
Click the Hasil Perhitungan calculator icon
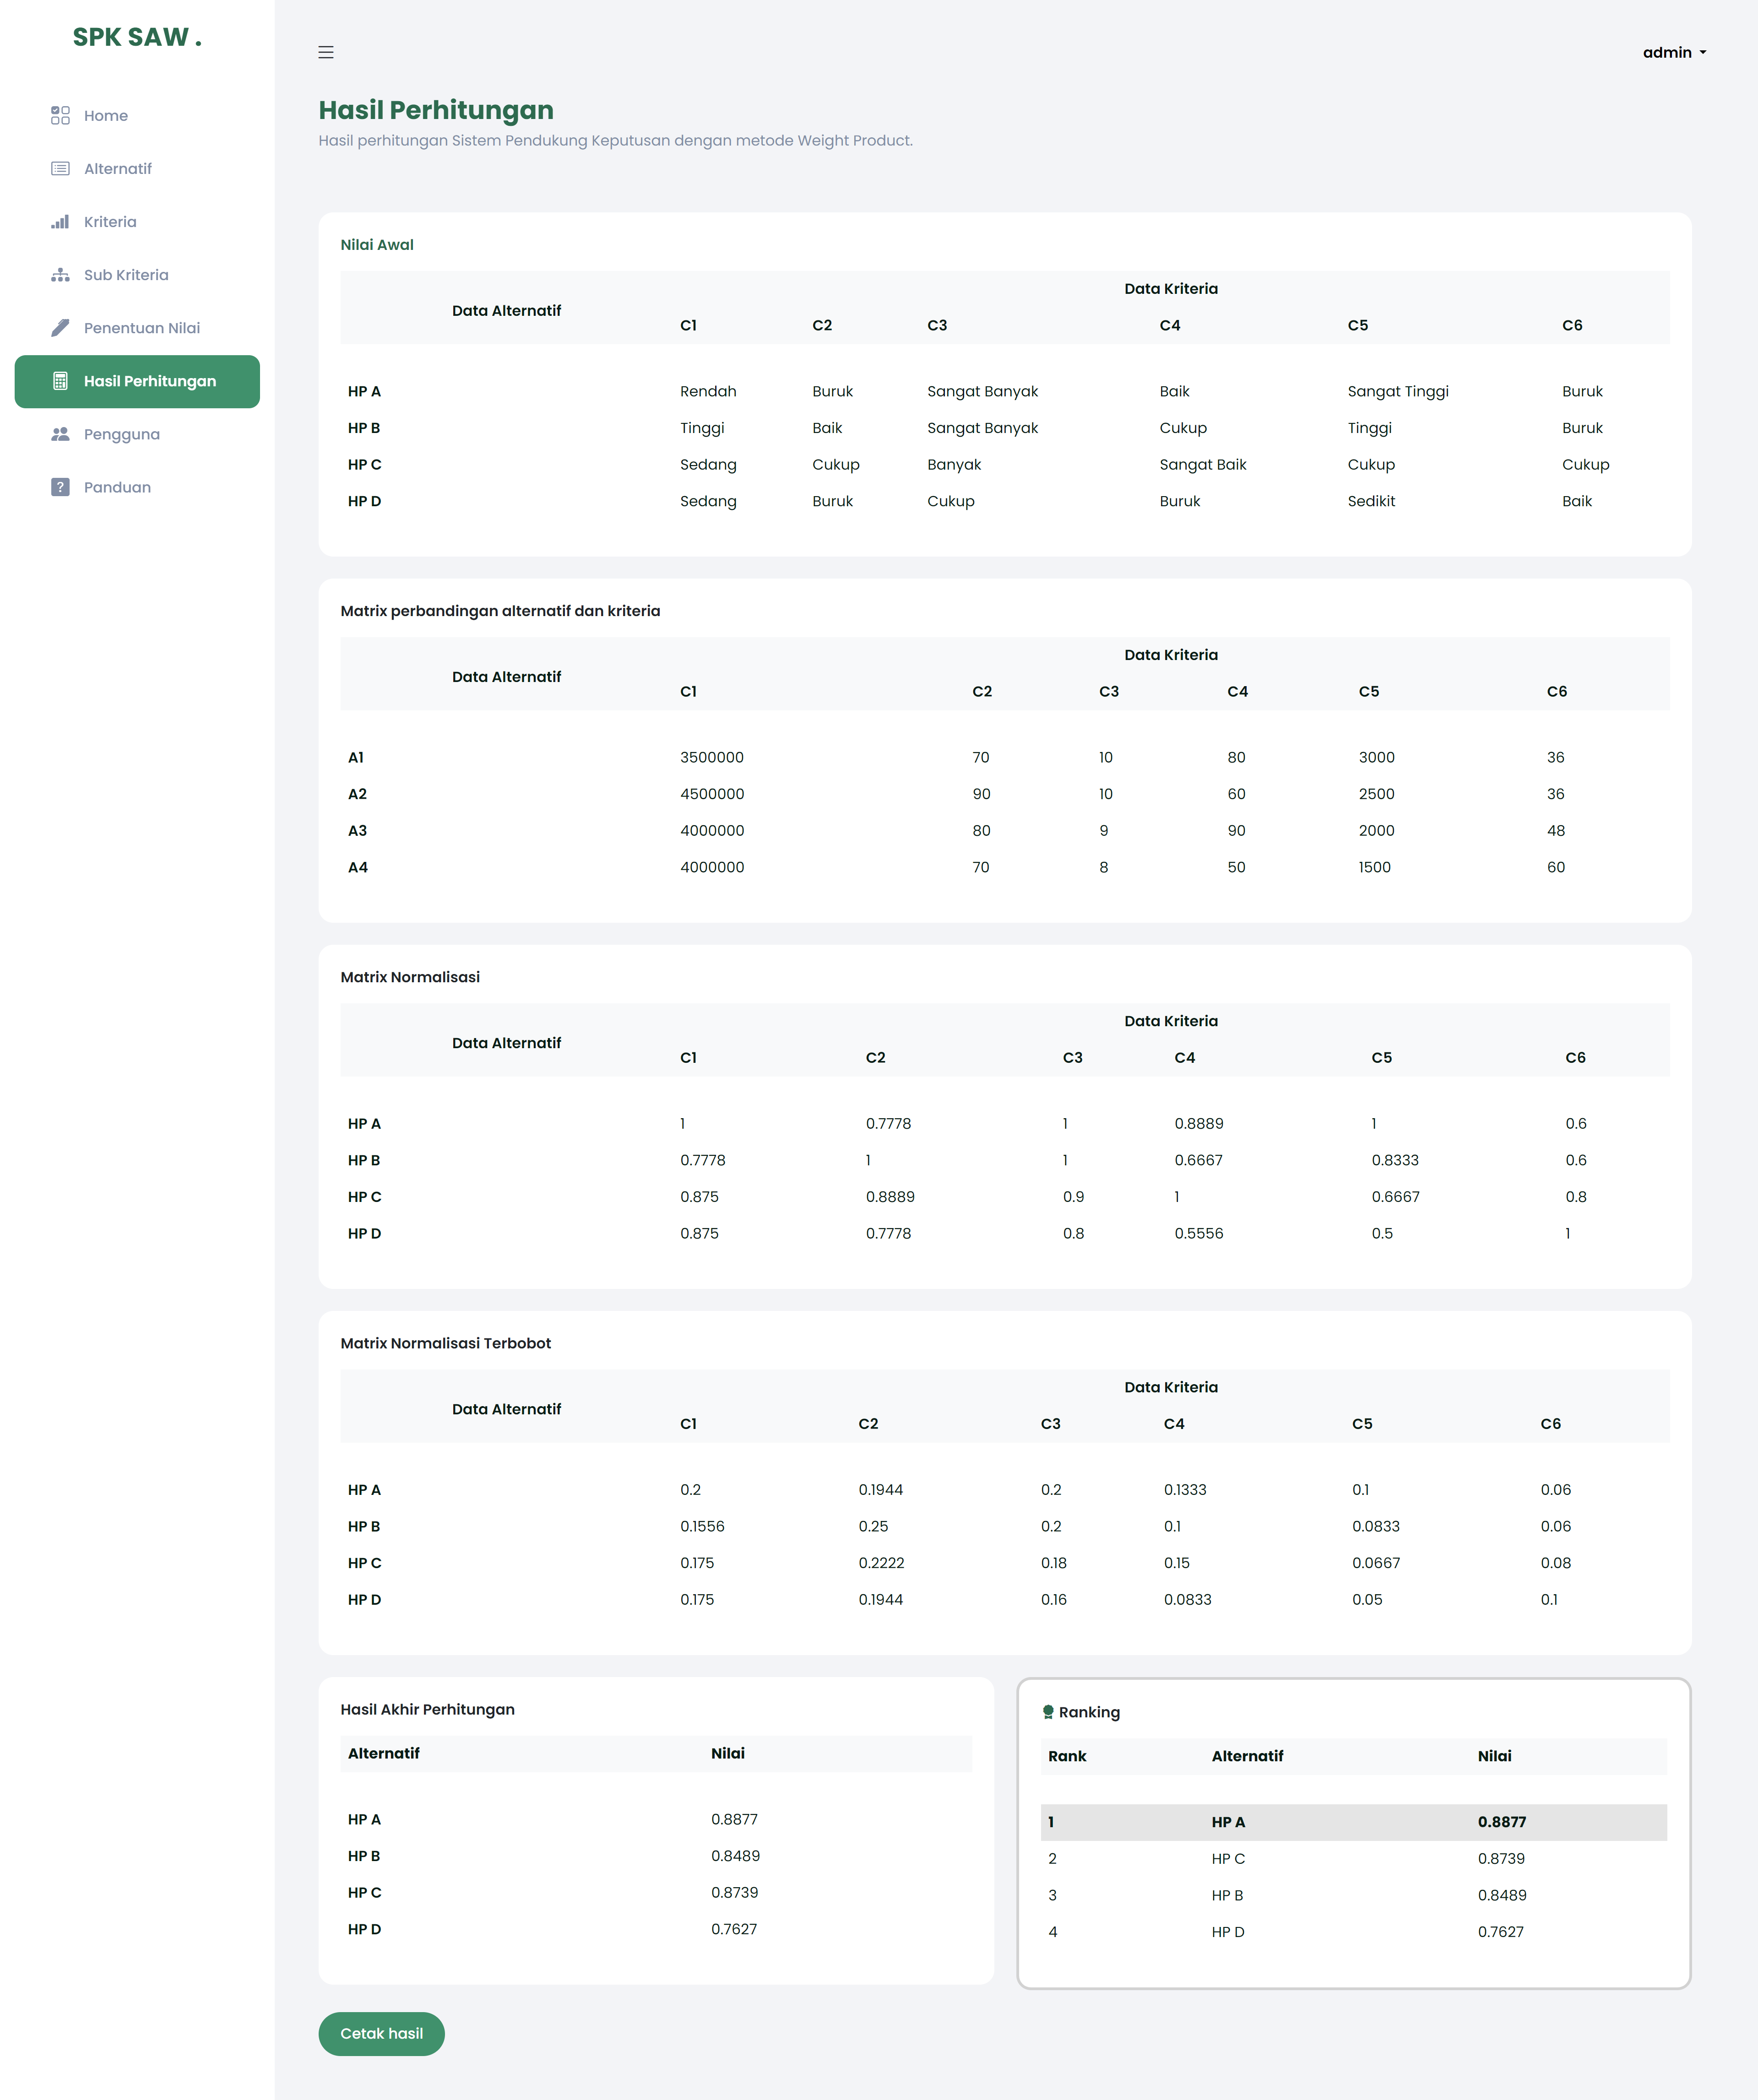click(x=60, y=381)
